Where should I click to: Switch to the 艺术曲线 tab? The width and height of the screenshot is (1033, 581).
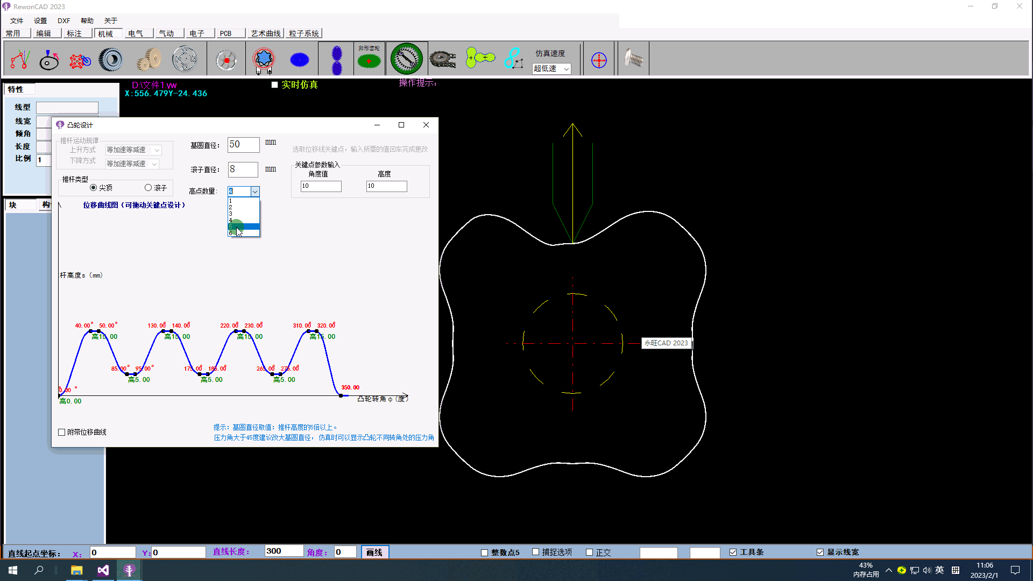coord(265,33)
